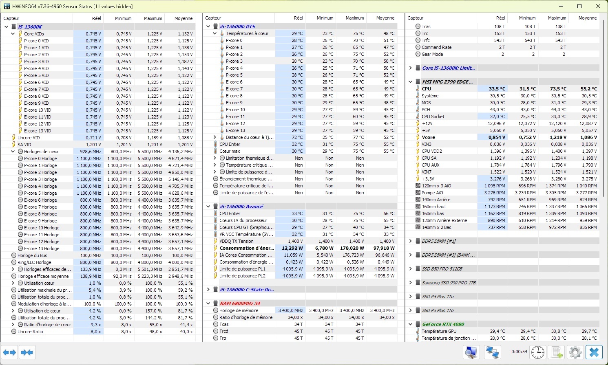The height and width of the screenshot is (365, 608).
Task: Click the 3 278 RPM Pompe AiO value
Action: [494, 193]
